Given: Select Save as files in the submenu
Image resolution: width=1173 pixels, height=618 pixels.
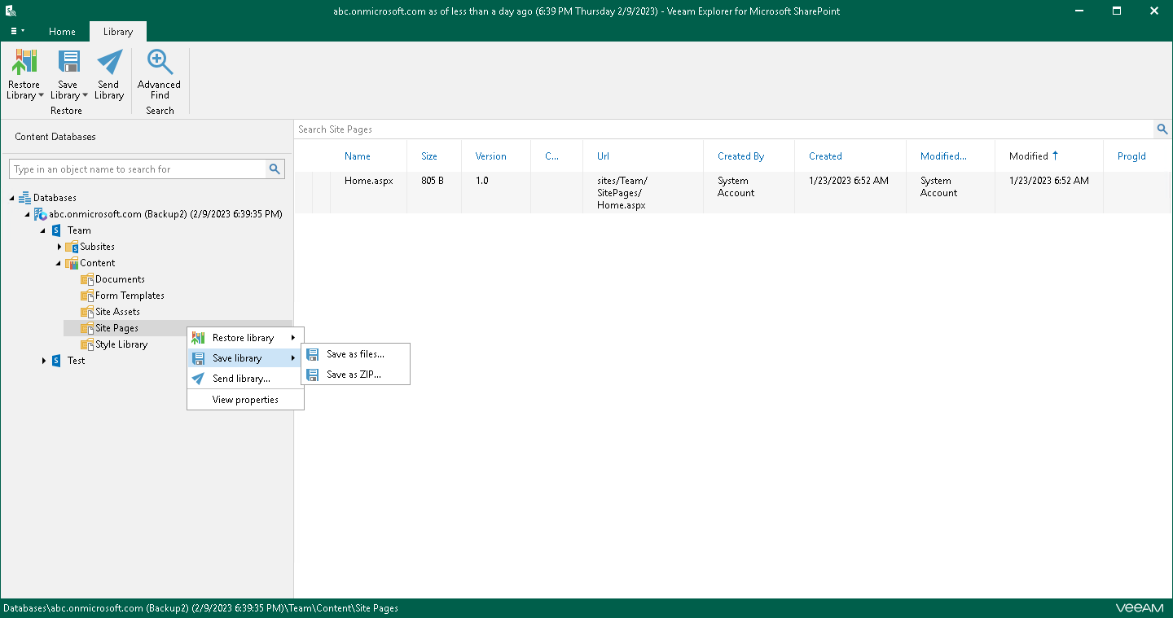Looking at the screenshot, I should (x=352, y=353).
